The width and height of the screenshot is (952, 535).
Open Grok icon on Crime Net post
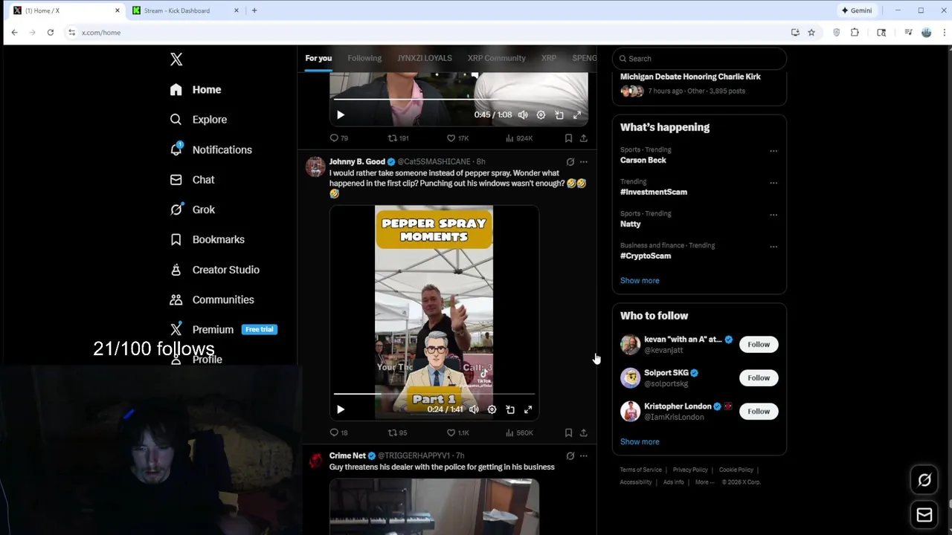(x=570, y=456)
